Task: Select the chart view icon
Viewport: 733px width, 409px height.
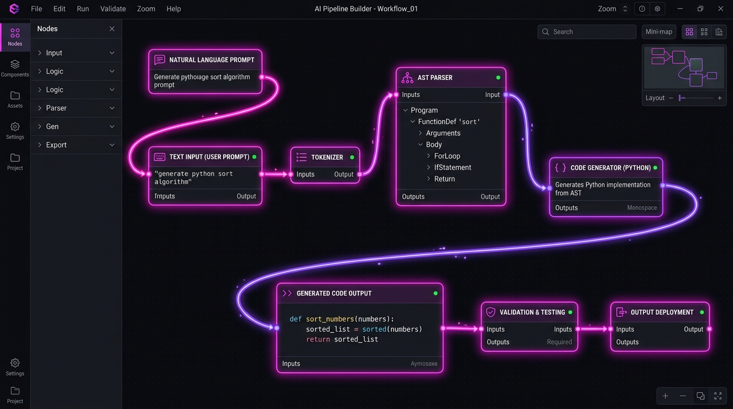Action: 719,32
